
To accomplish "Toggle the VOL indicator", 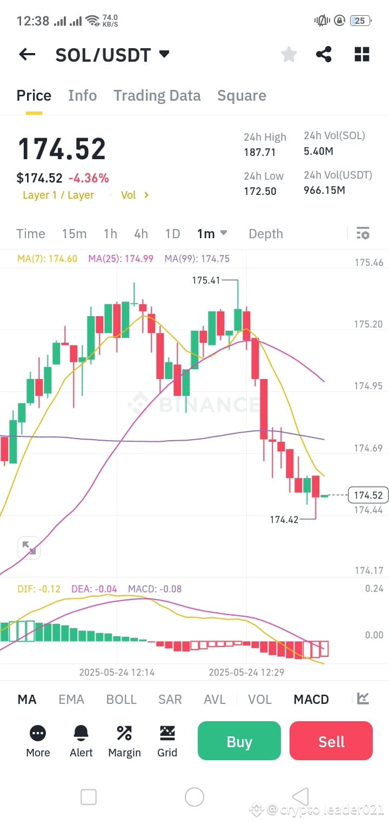I will [260, 699].
